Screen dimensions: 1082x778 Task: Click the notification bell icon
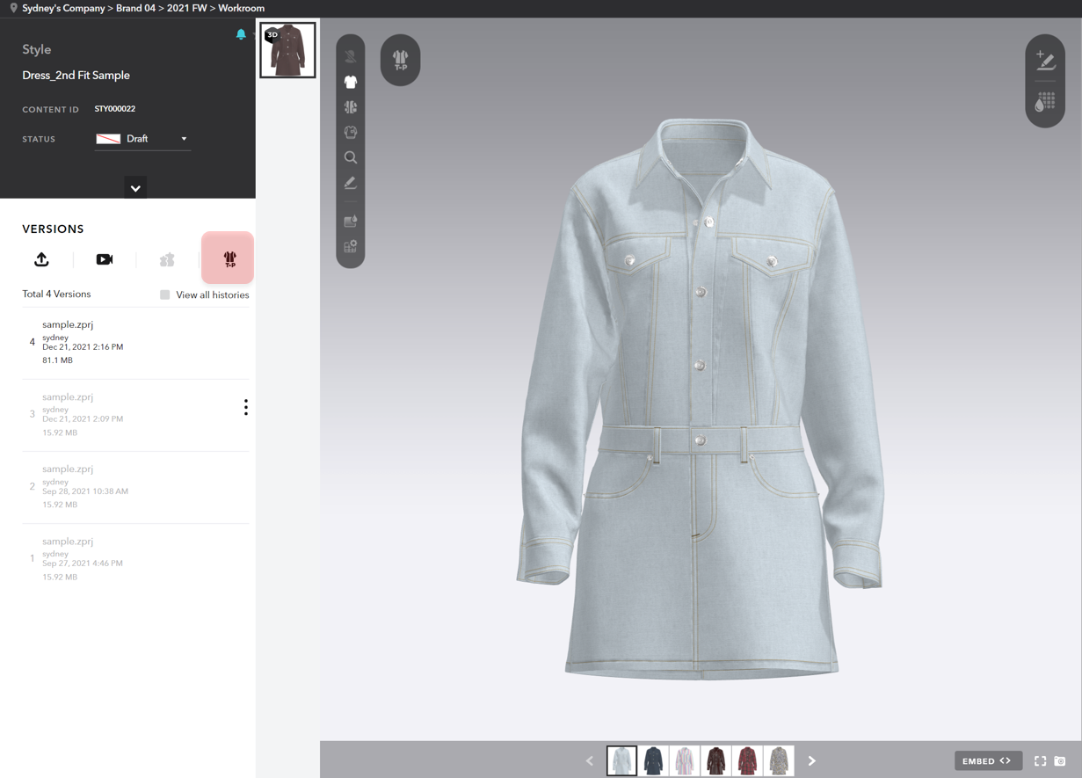pos(241,34)
